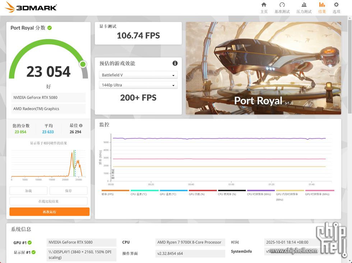
Task: Open the Benchmarks (基准测试) gauge icon
Action: click(x=282, y=5)
